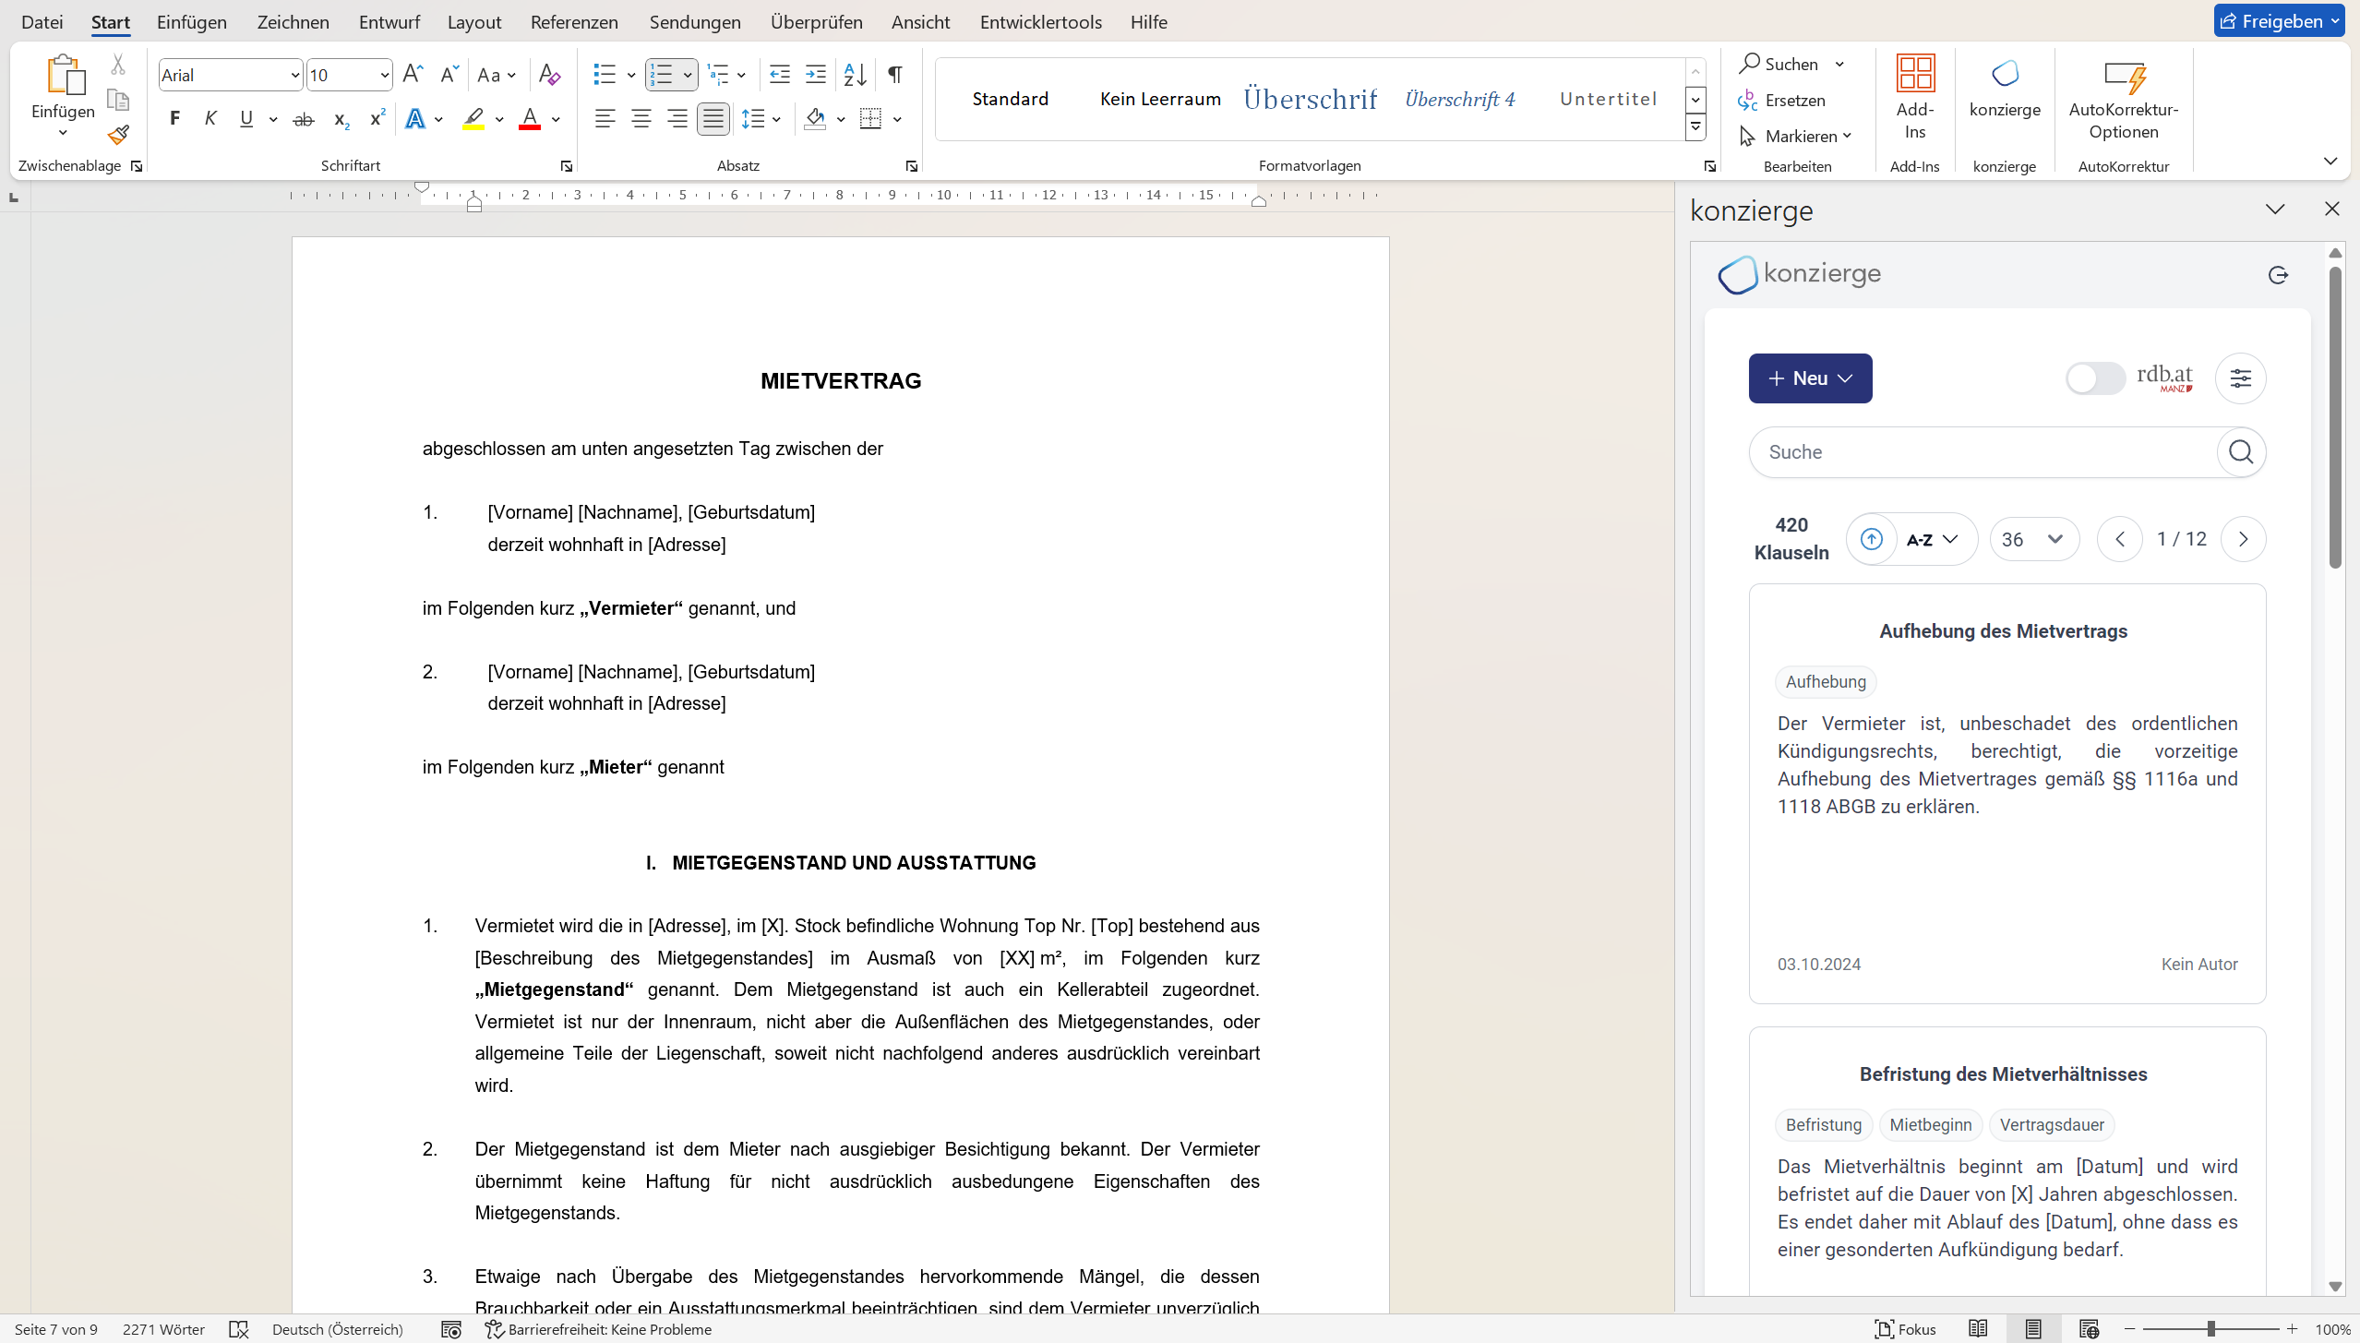Open the Datei menu
The width and height of the screenshot is (2360, 1343).
point(42,21)
